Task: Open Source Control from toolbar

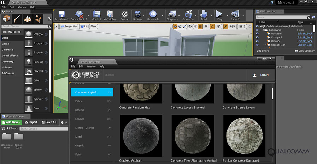Action: point(79,15)
